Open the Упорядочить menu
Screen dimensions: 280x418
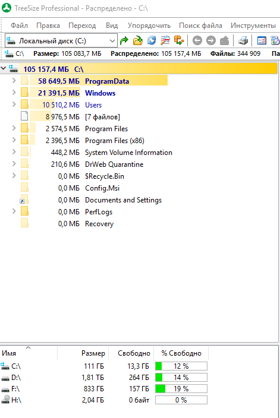tap(149, 26)
